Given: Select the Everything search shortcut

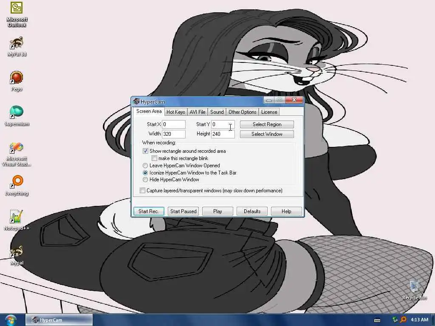Looking at the screenshot, I should (17, 185).
